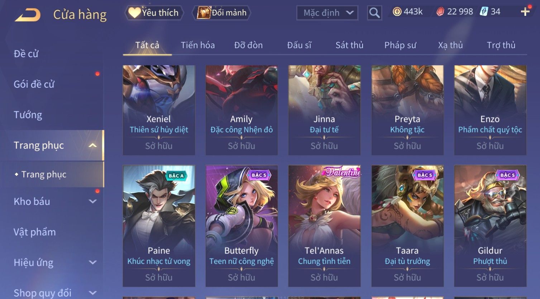Open Đổi mảnh chest icon
540x299 pixels.
(204, 13)
